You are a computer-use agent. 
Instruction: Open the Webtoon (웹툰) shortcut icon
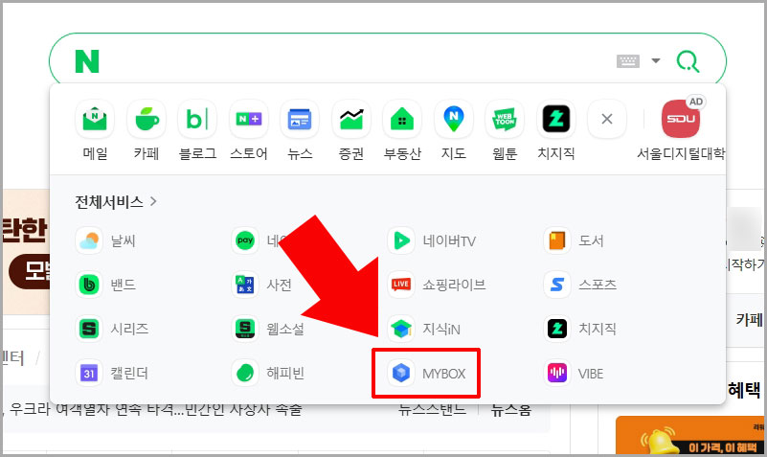[505, 119]
